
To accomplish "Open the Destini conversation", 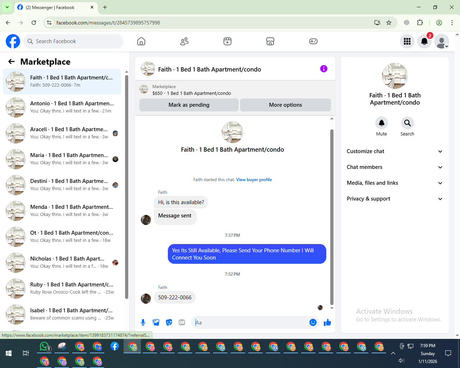I will click(62, 185).
